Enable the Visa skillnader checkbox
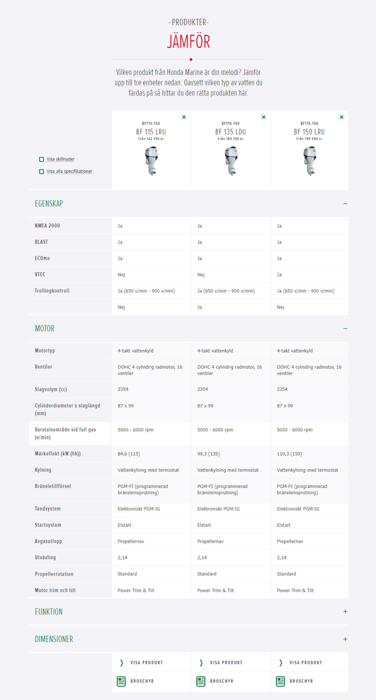The width and height of the screenshot is (376, 700). 42,159
